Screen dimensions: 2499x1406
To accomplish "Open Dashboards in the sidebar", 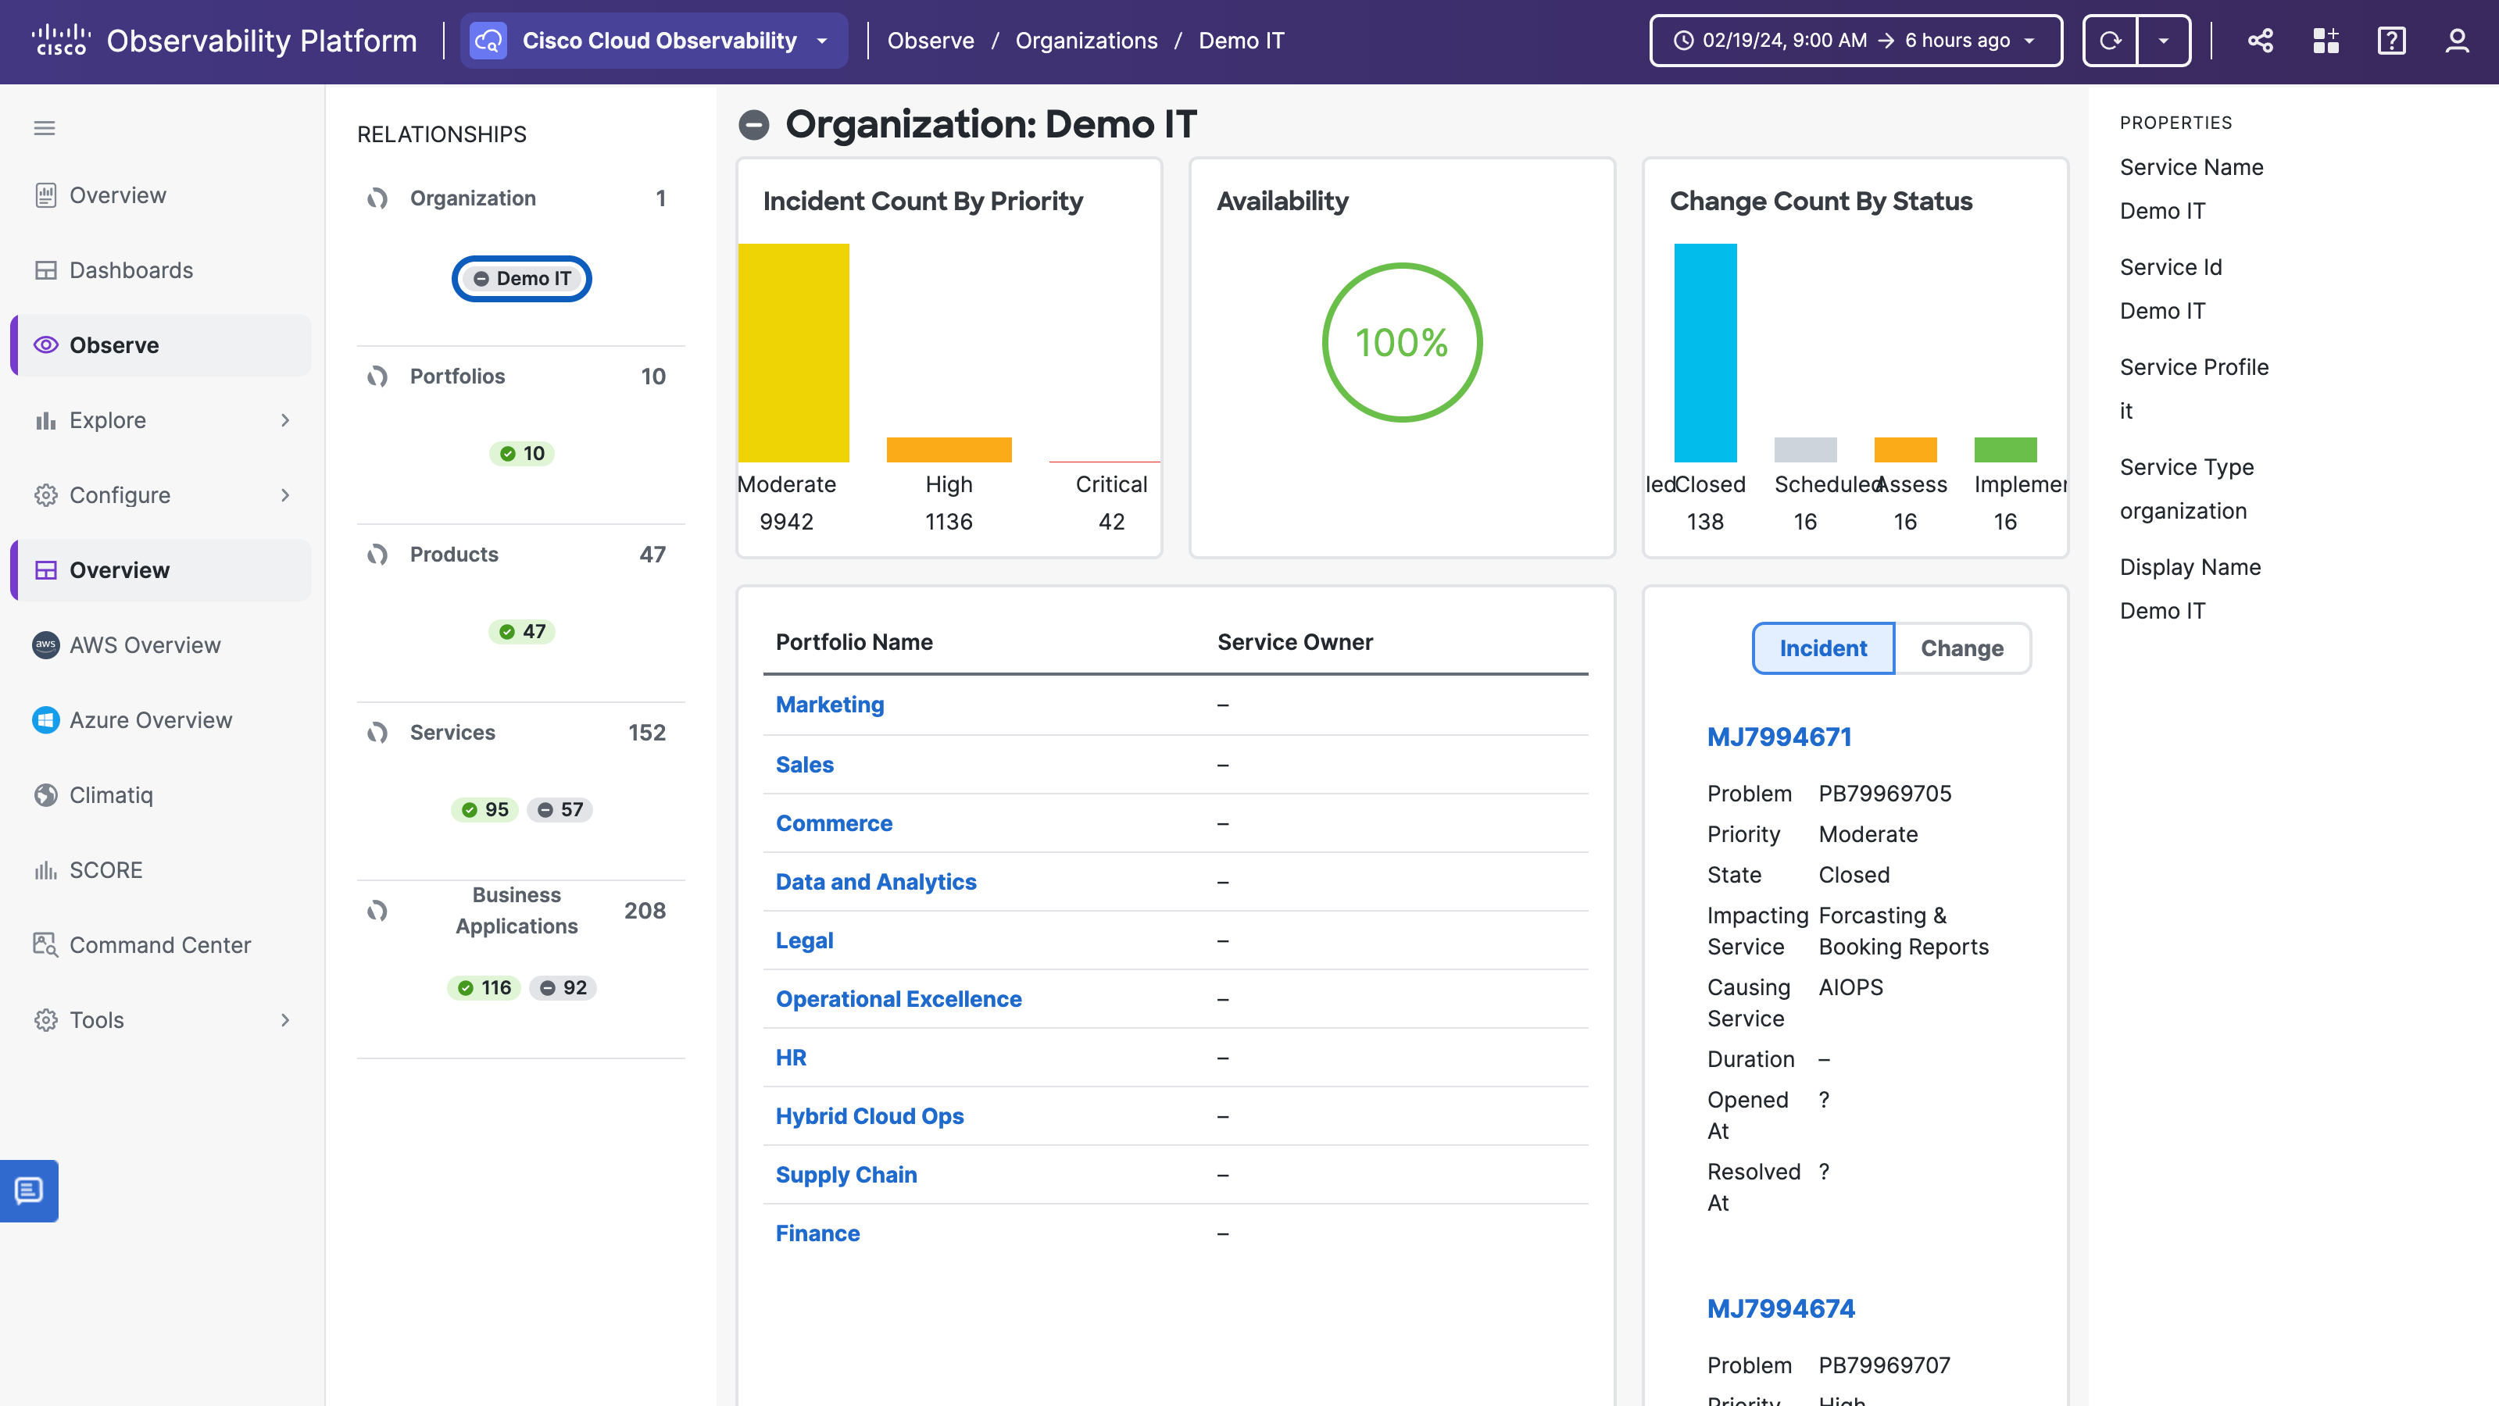I will click(160, 270).
